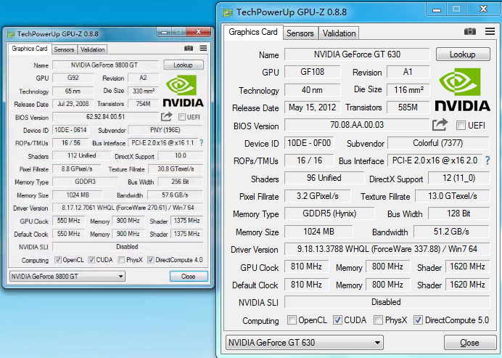The width and height of the screenshot is (502, 358).
Task: Toggle PhysX checkbox in GT 630 window
Action: coord(378,320)
